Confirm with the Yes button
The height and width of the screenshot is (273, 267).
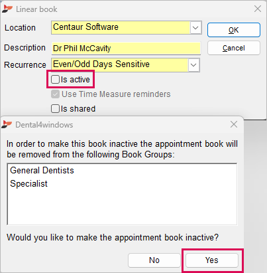(x=212, y=260)
